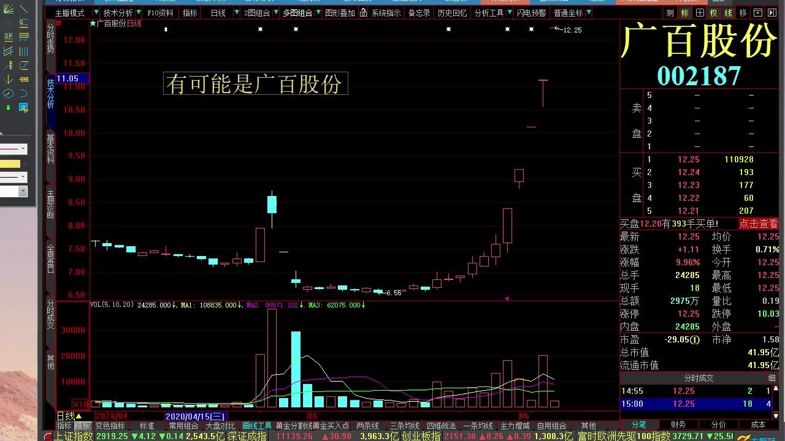Open the 闪电预警 toolbar item

click(531, 13)
